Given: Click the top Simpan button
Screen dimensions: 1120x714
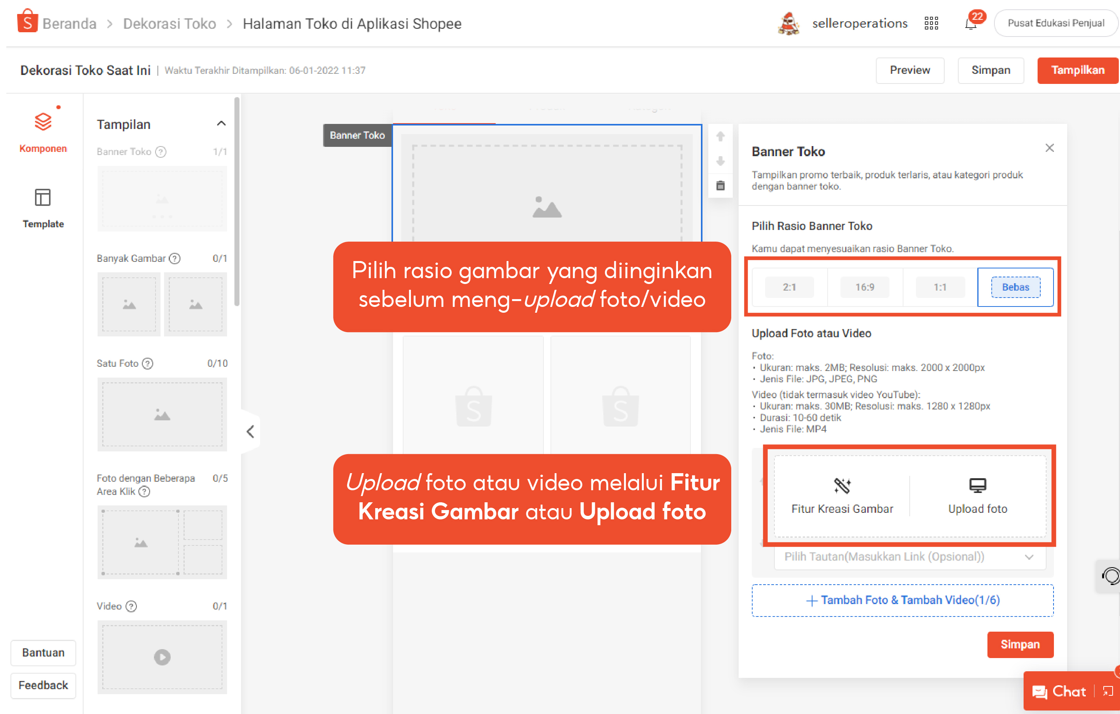Looking at the screenshot, I should (991, 70).
